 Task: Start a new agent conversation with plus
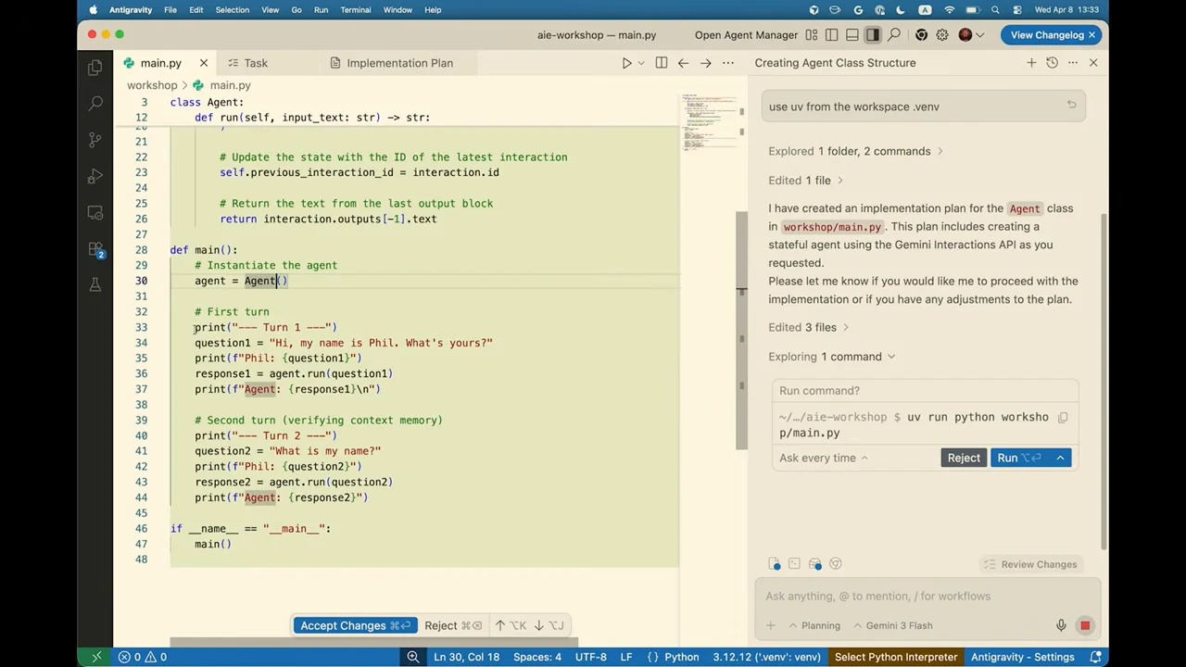(x=1031, y=63)
